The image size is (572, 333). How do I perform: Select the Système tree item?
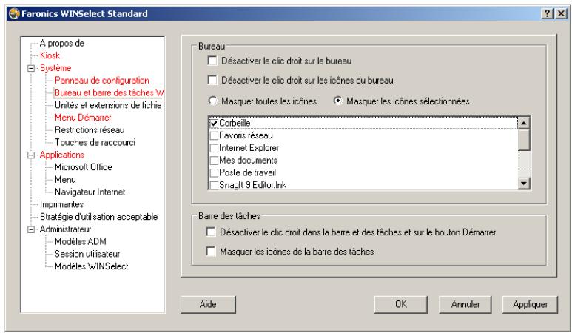55,68
